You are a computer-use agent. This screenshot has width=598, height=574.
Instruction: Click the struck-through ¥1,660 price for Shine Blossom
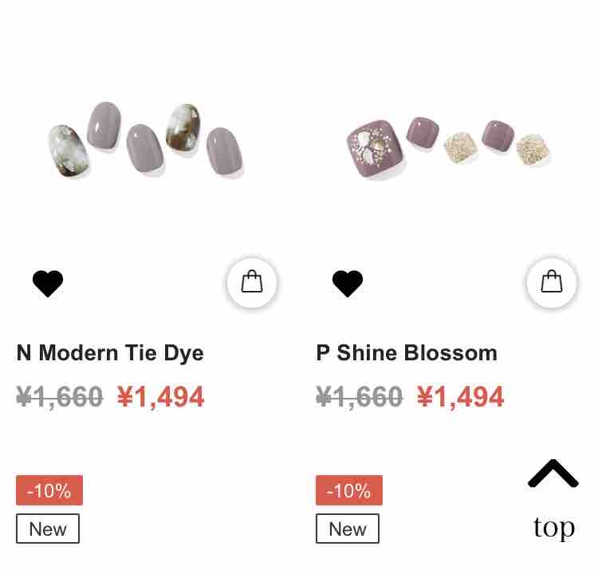coord(360,397)
